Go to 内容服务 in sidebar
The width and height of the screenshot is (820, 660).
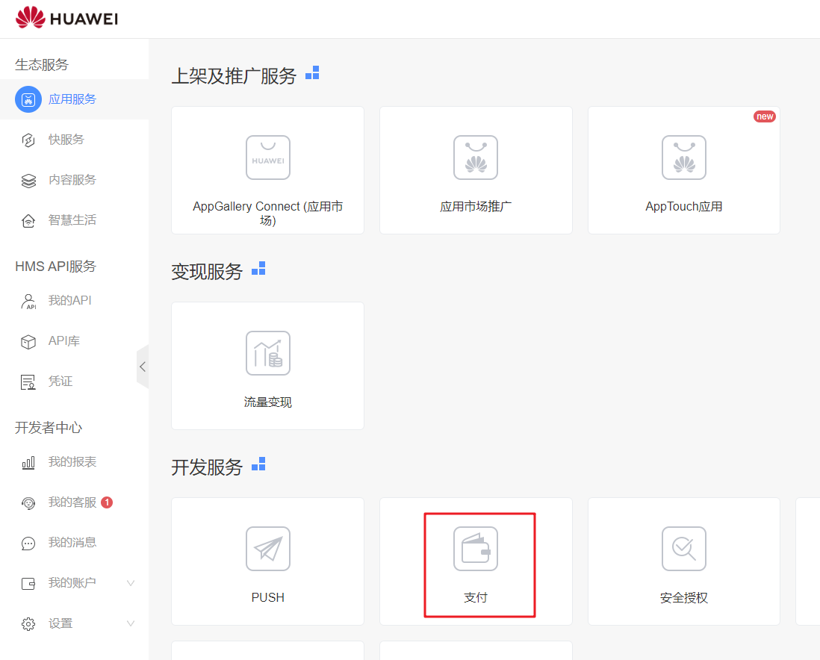coord(72,180)
